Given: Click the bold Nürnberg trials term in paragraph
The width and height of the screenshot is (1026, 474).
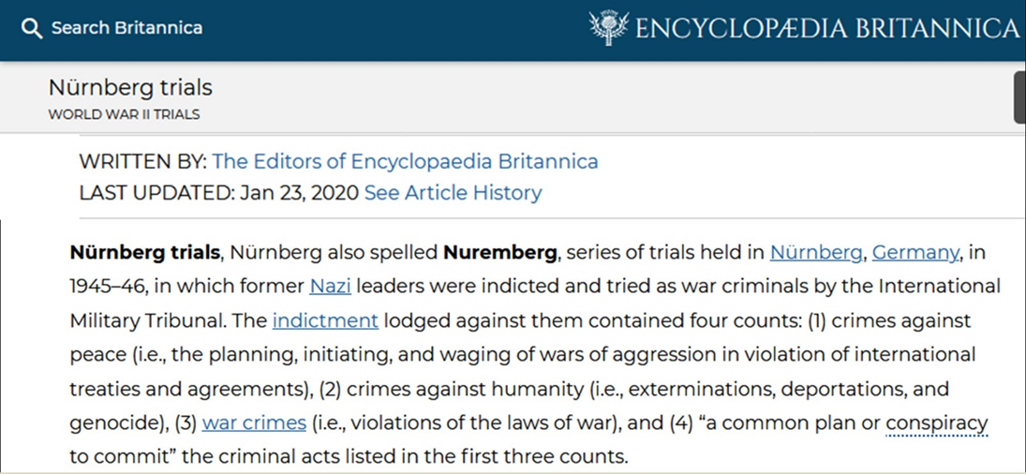Looking at the screenshot, I should 144,252.
